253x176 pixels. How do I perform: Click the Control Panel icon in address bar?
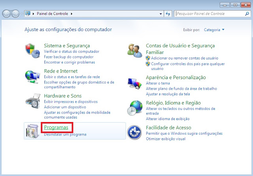coord(28,13)
